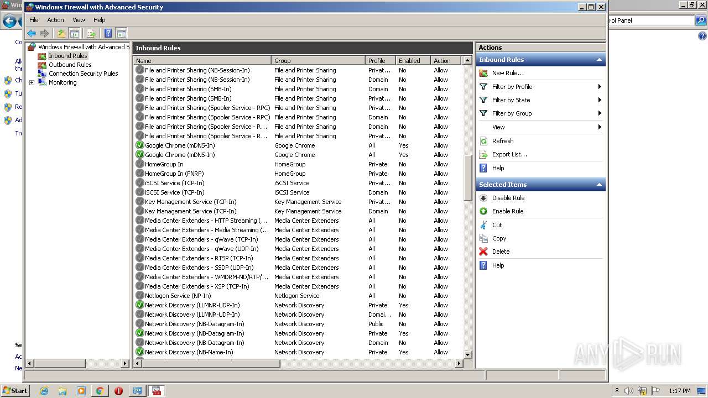Click the Control Panel search box behind the firewall window
This screenshot has height=398, width=708.
[651, 20]
